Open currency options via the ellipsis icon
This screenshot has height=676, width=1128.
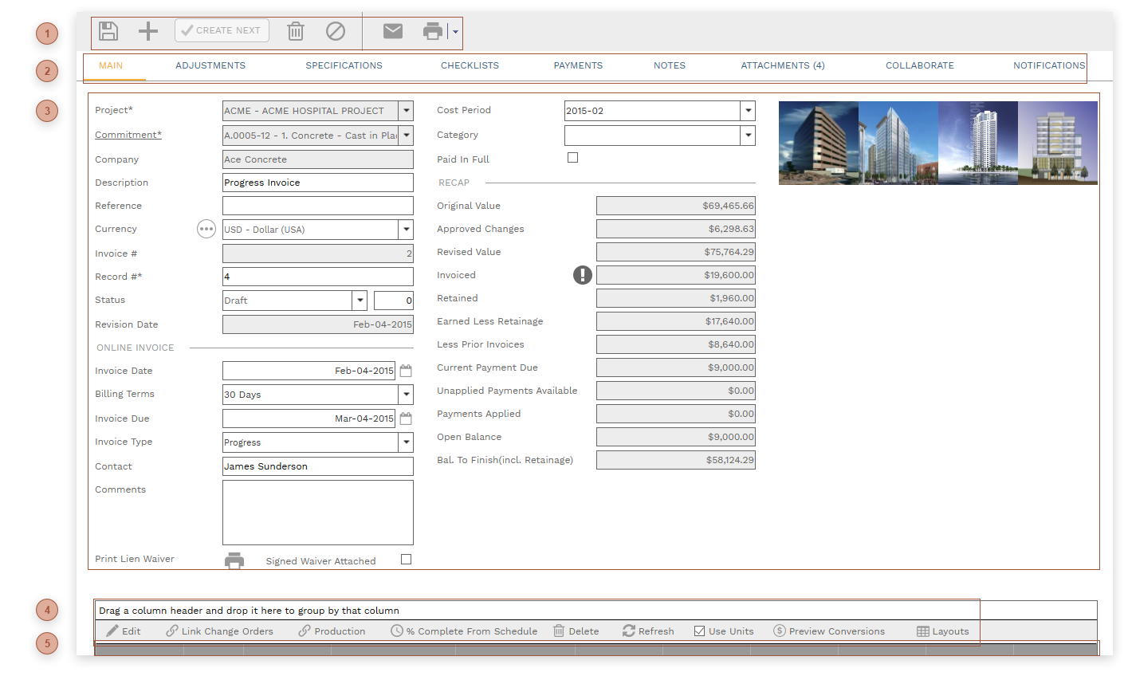(x=206, y=229)
